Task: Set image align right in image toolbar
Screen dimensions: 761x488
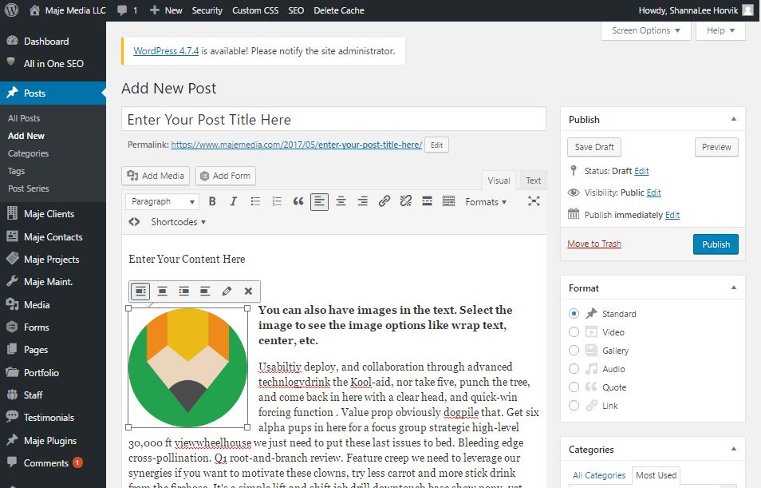Action: click(183, 292)
